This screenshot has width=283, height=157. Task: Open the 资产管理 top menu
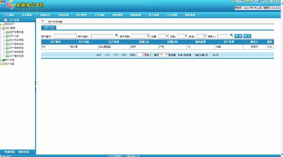81,15
